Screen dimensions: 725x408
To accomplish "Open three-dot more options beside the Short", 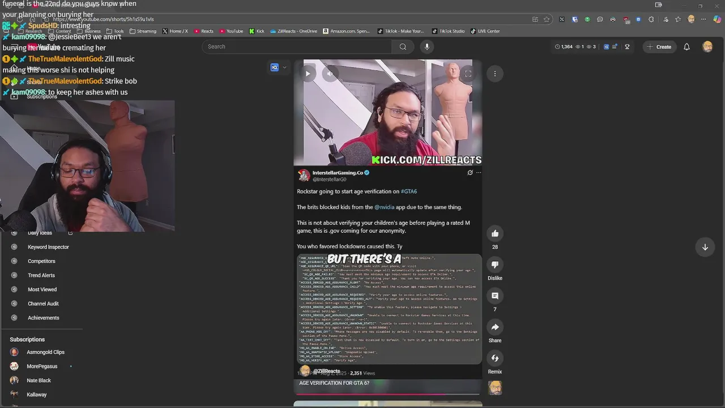I will click(x=495, y=74).
